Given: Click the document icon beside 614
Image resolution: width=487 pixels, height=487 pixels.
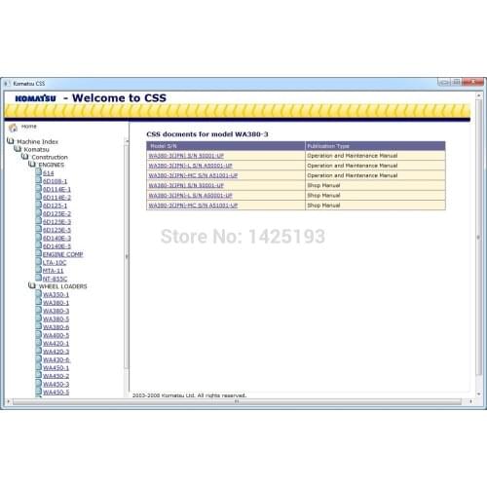Looking at the screenshot, I should 39,172.
